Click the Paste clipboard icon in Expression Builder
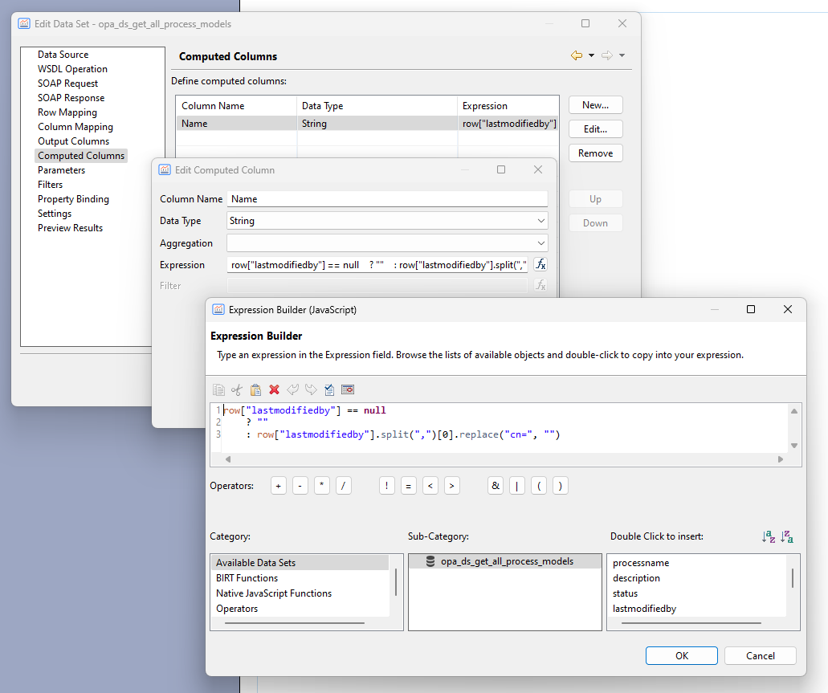The height and width of the screenshot is (693, 828). click(255, 389)
